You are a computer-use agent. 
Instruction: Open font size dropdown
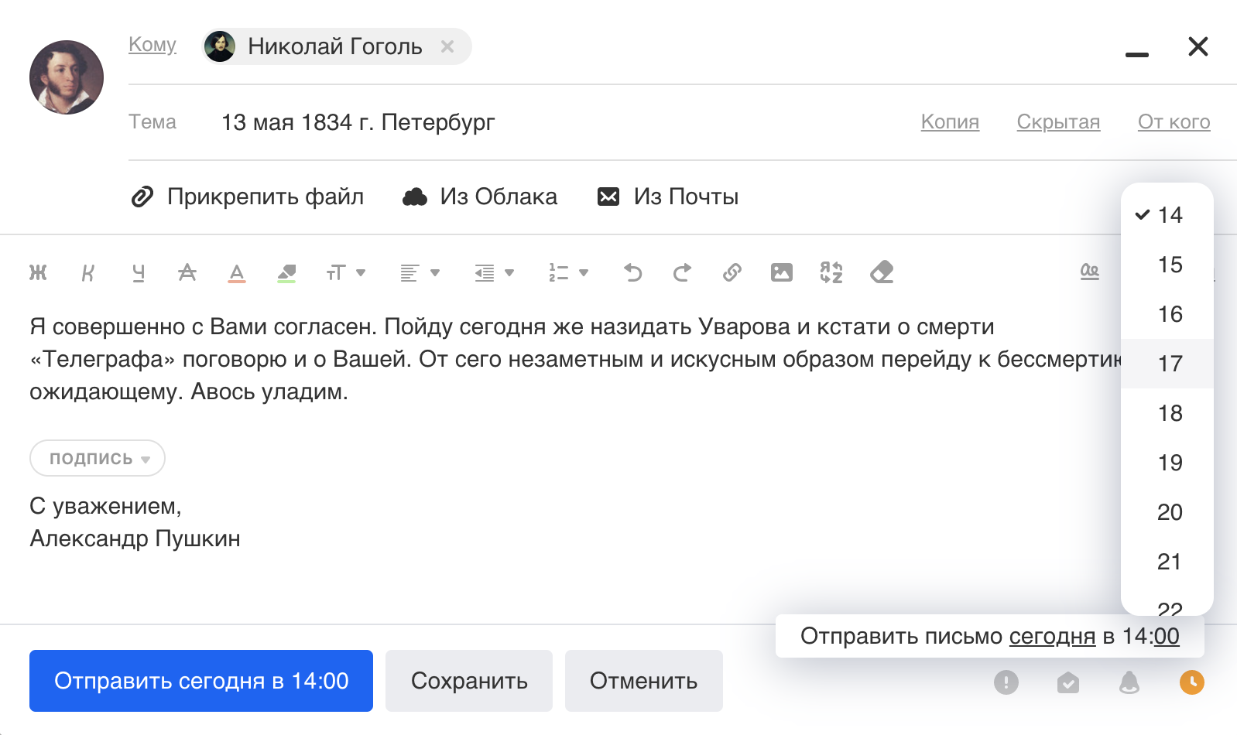tap(345, 272)
